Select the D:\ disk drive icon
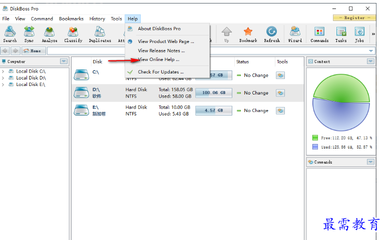This screenshot has height=240, width=384. 81,92
